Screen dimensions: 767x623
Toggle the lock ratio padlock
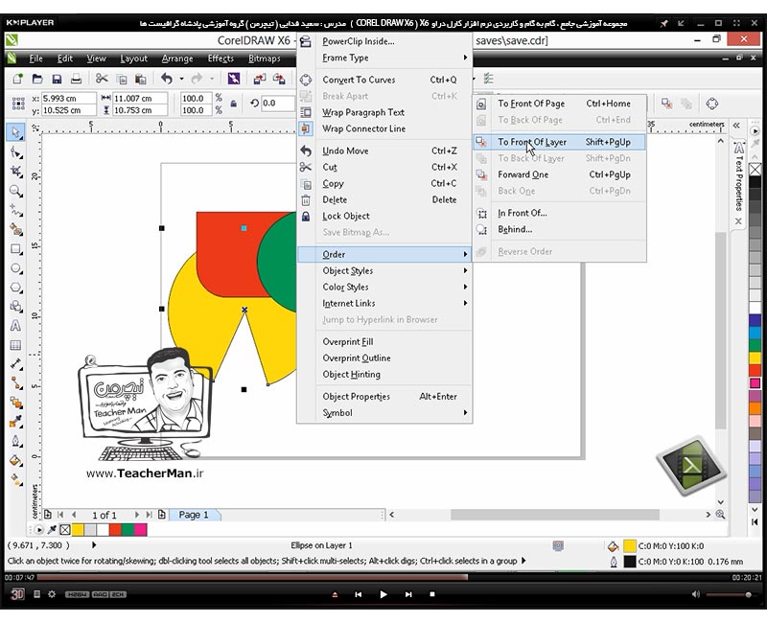[x=234, y=104]
